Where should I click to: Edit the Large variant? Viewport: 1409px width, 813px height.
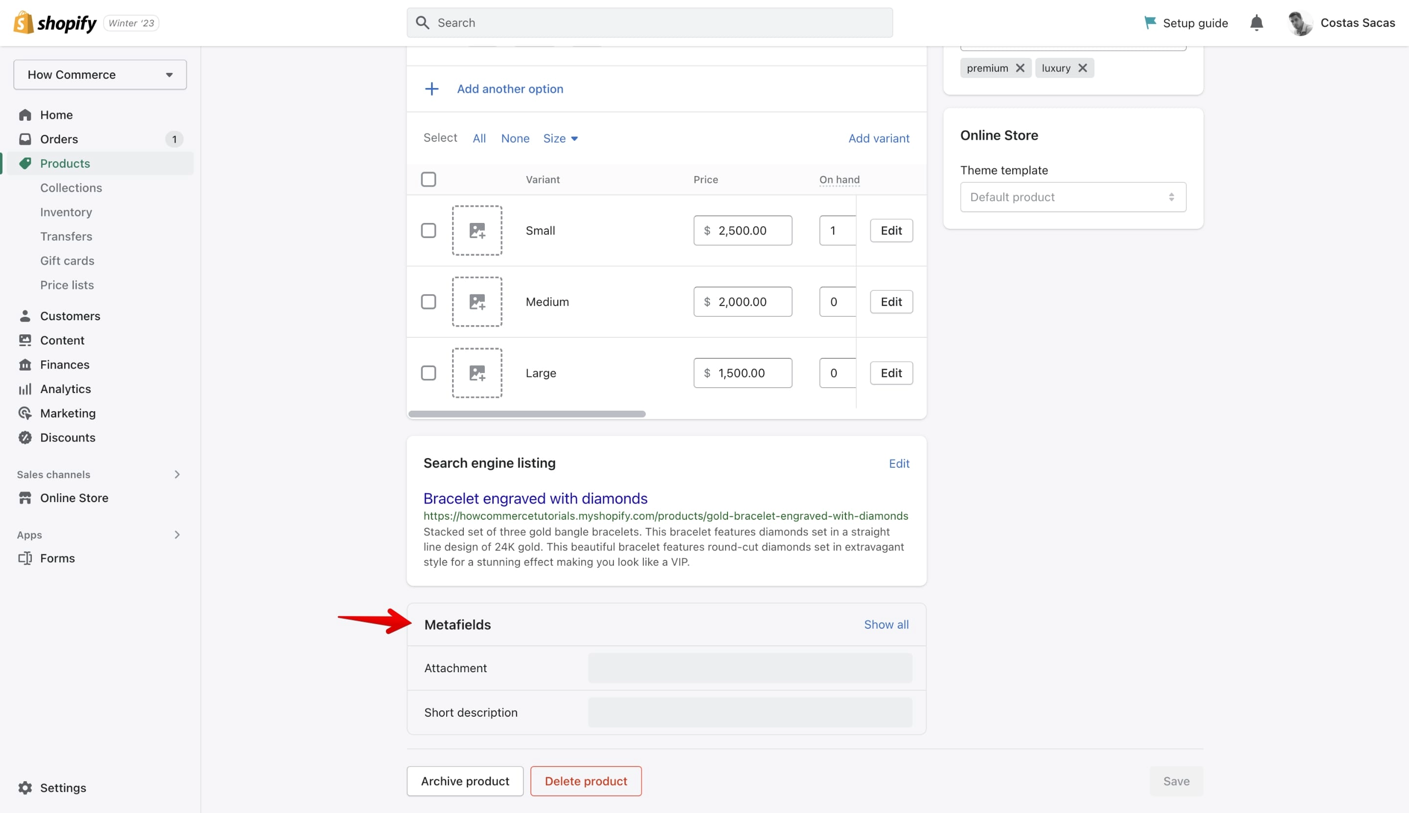click(x=891, y=373)
